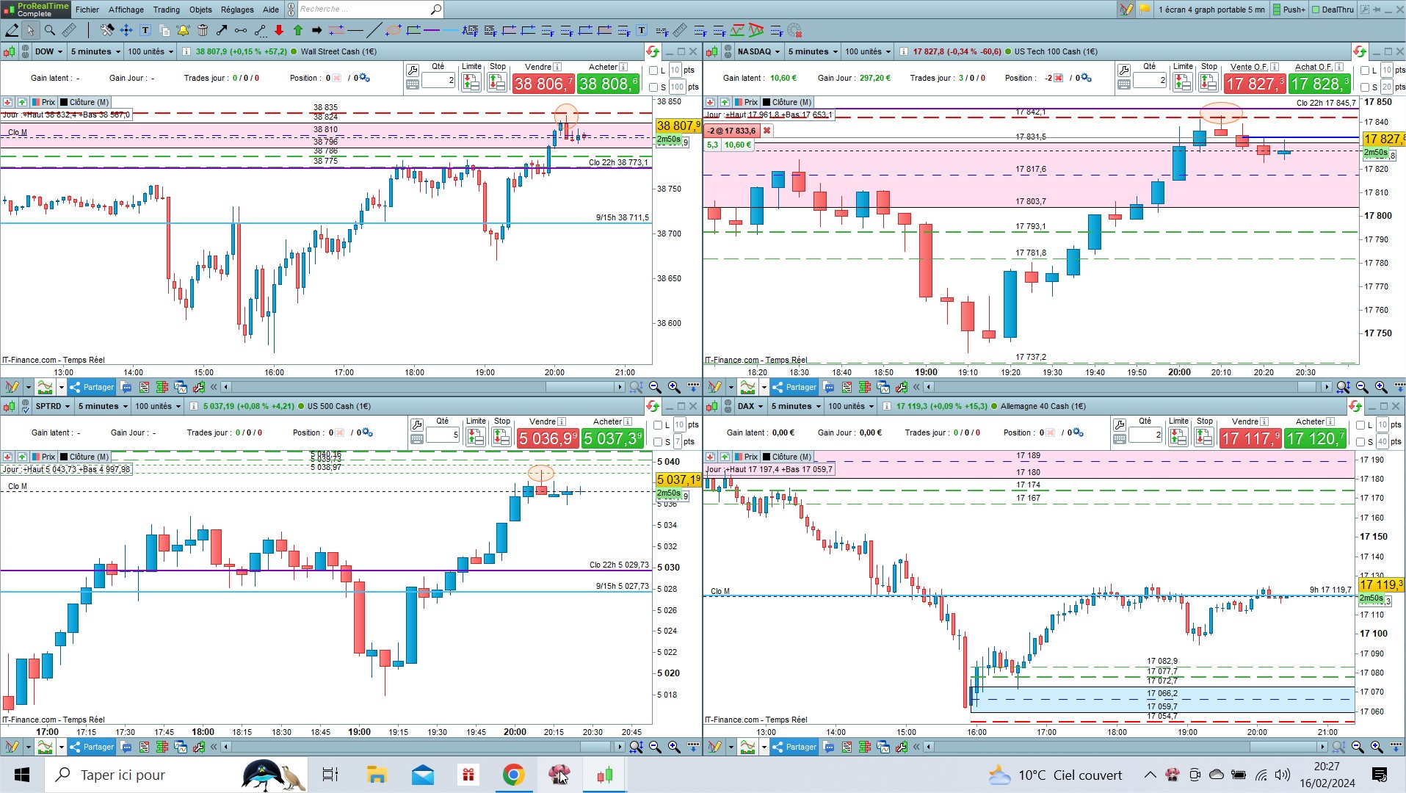Click the alert bell icon in toolbar

(183, 30)
